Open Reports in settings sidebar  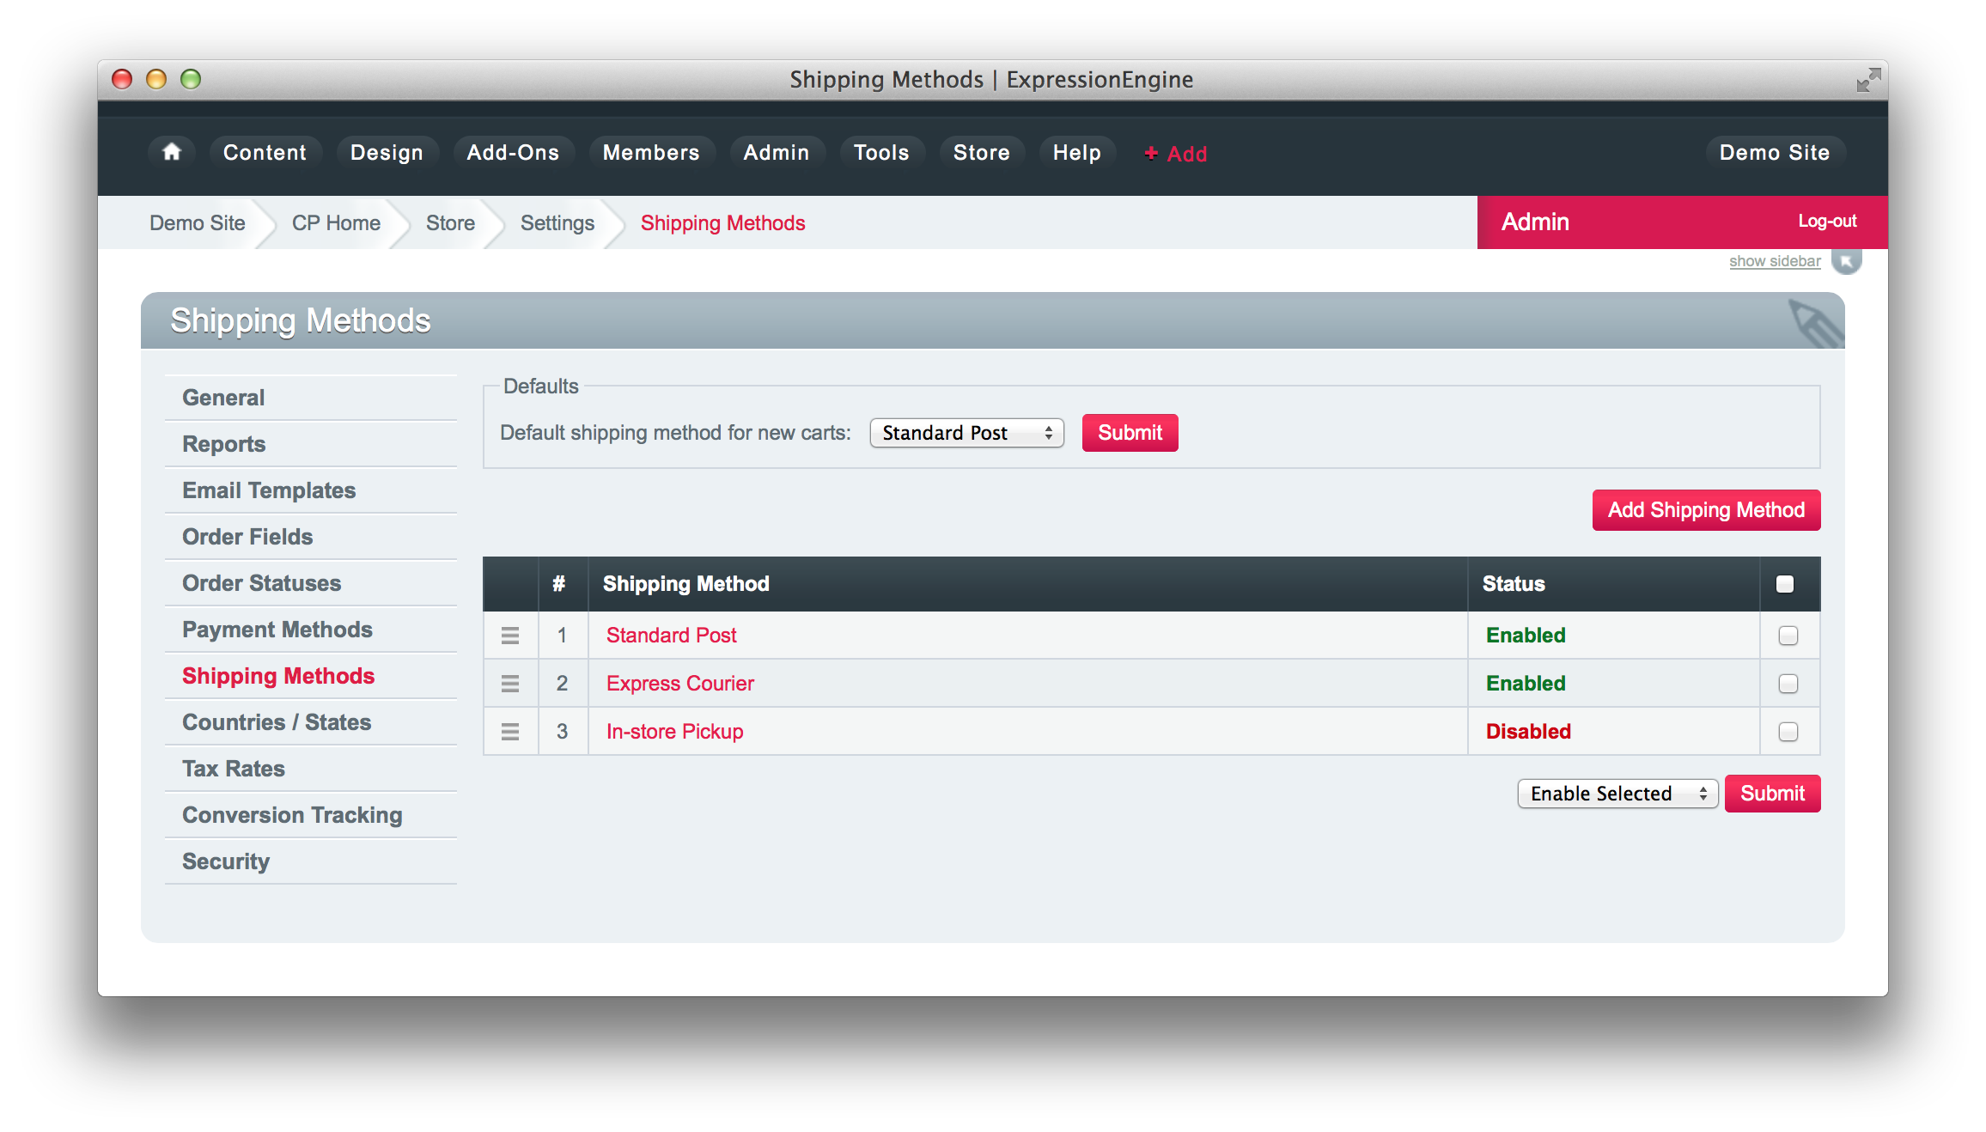tap(311, 444)
